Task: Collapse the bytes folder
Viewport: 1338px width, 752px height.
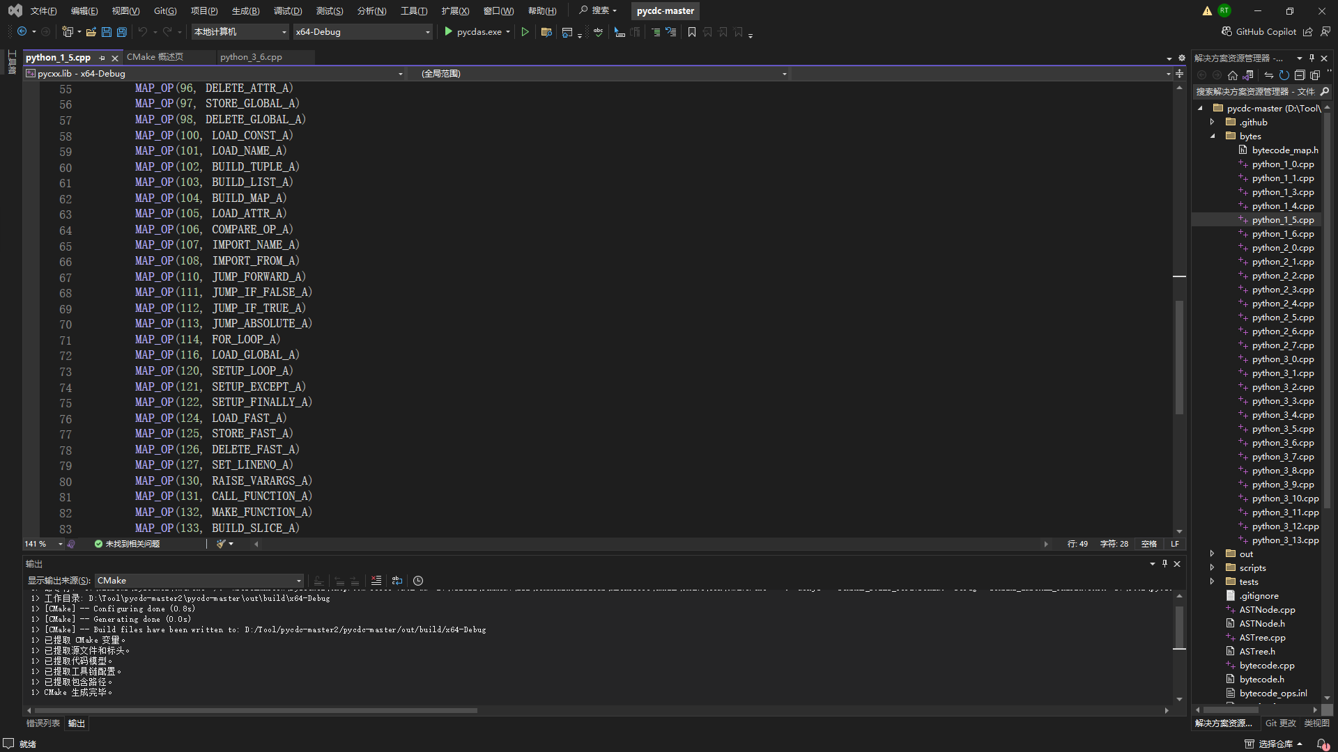Action: (x=1213, y=136)
